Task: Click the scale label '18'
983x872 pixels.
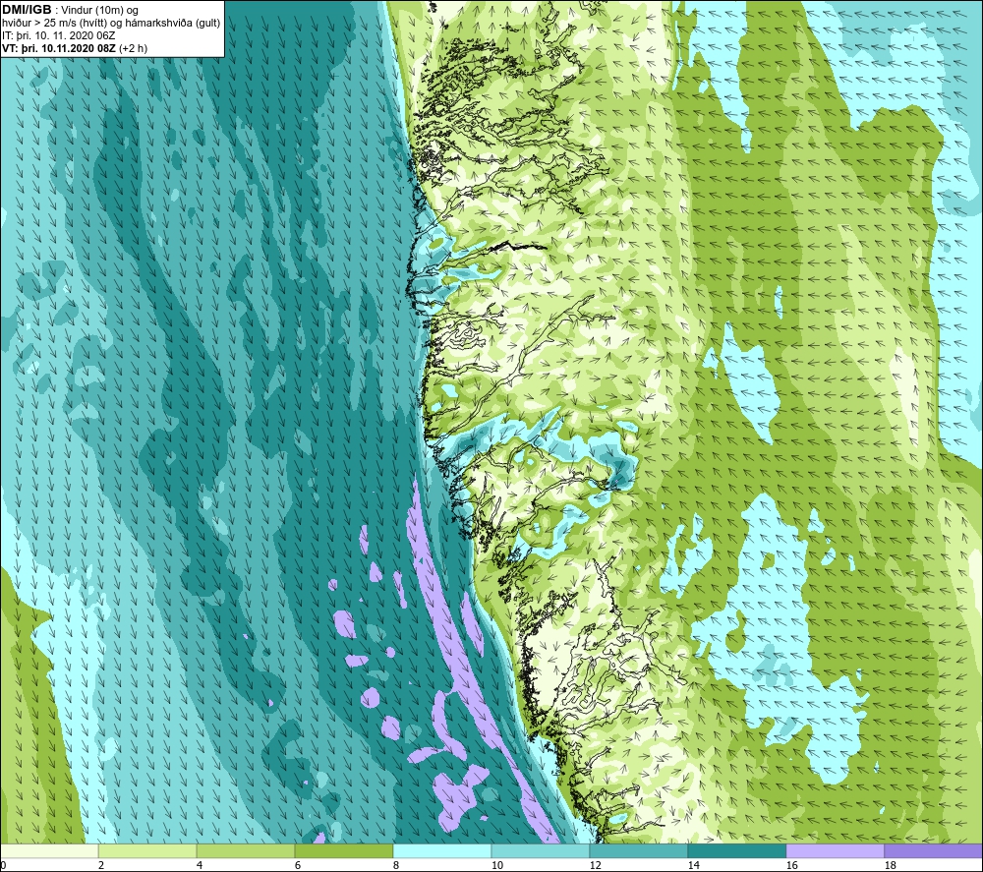Action: 891,865
